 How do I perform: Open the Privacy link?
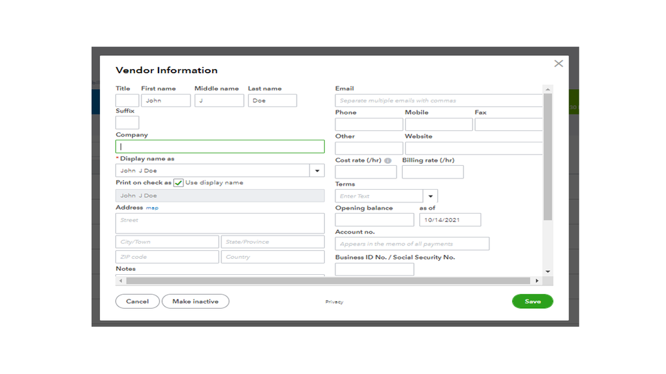point(334,302)
